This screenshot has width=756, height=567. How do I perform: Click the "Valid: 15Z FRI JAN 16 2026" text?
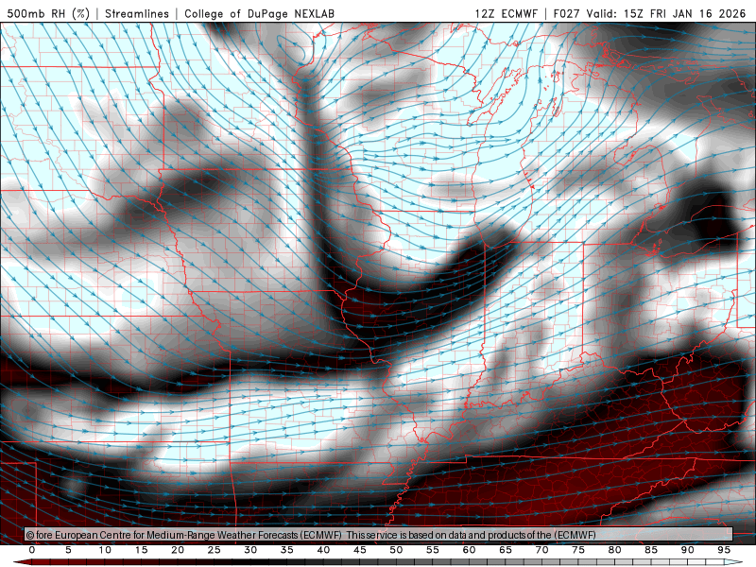coord(666,13)
